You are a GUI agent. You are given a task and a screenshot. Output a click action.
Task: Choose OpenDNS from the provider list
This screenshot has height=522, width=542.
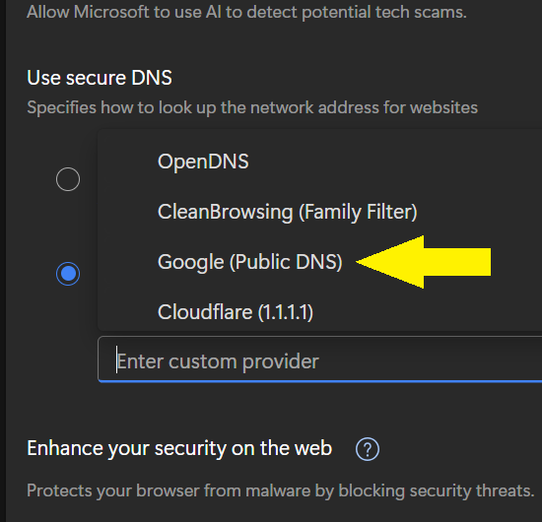[x=203, y=162]
